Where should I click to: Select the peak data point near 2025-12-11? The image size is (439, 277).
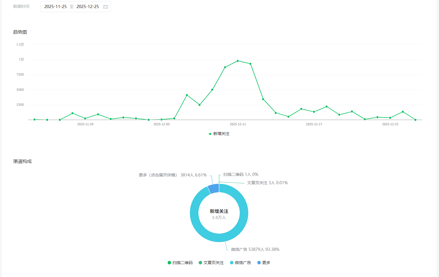click(238, 61)
